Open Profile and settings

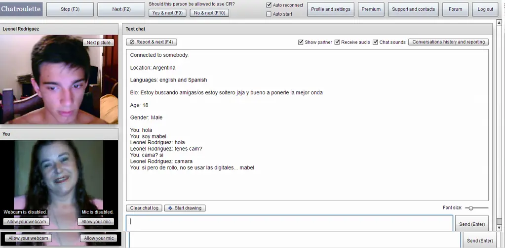(x=331, y=9)
